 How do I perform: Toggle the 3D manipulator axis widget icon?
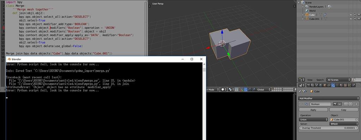[241, 89]
